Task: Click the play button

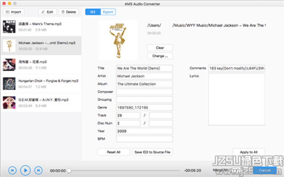Action: tap(25, 170)
